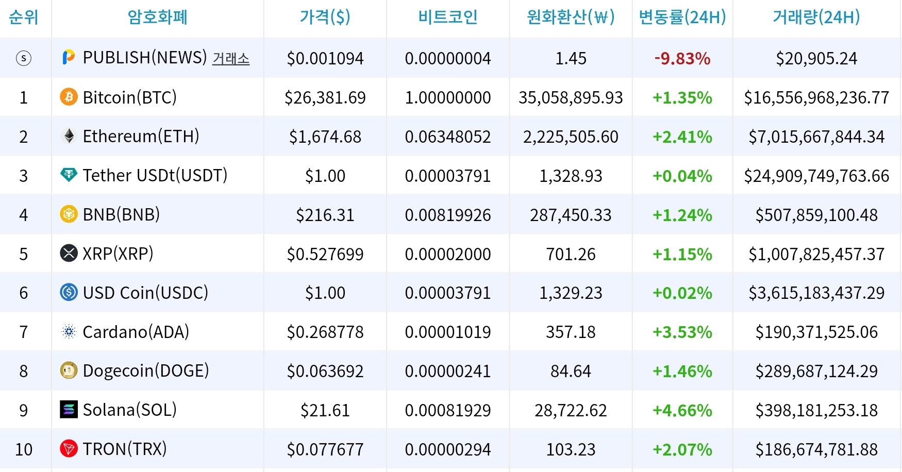Select Ethereum BTC ratio 0.06348052

coord(448,137)
